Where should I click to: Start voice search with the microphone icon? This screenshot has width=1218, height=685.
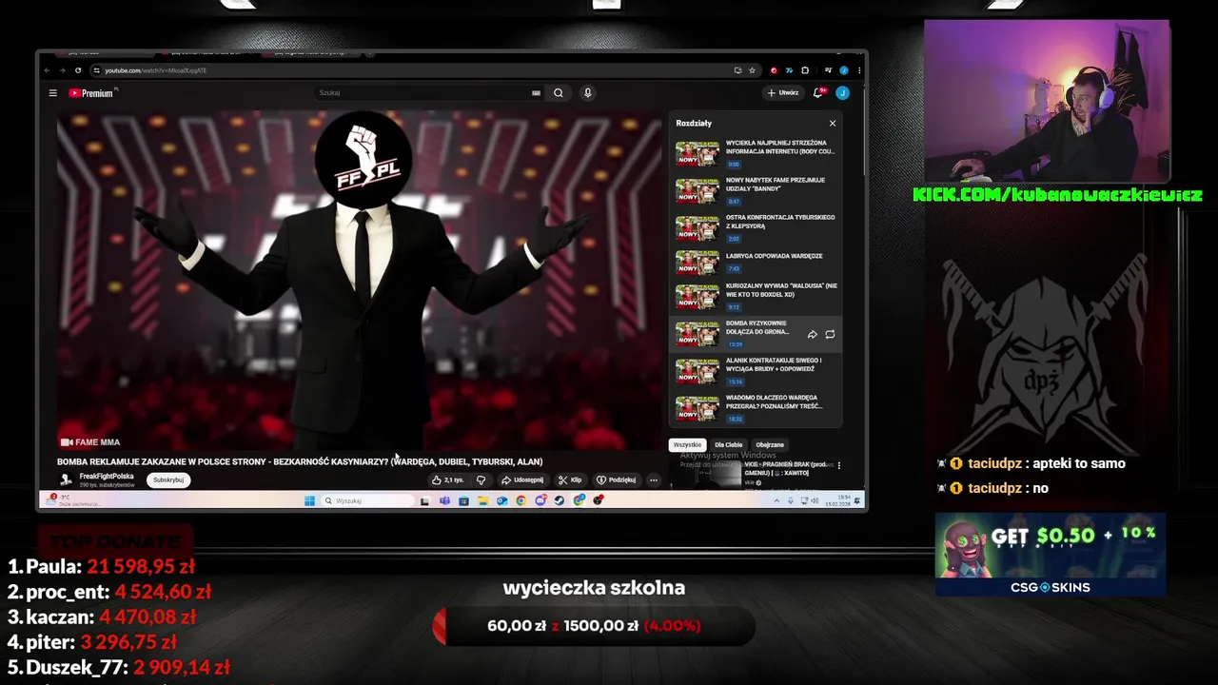(x=587, y=93)
